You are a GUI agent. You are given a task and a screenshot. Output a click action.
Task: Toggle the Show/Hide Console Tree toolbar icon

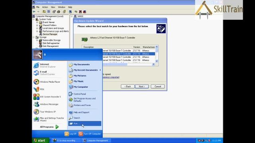coord(49,12)
